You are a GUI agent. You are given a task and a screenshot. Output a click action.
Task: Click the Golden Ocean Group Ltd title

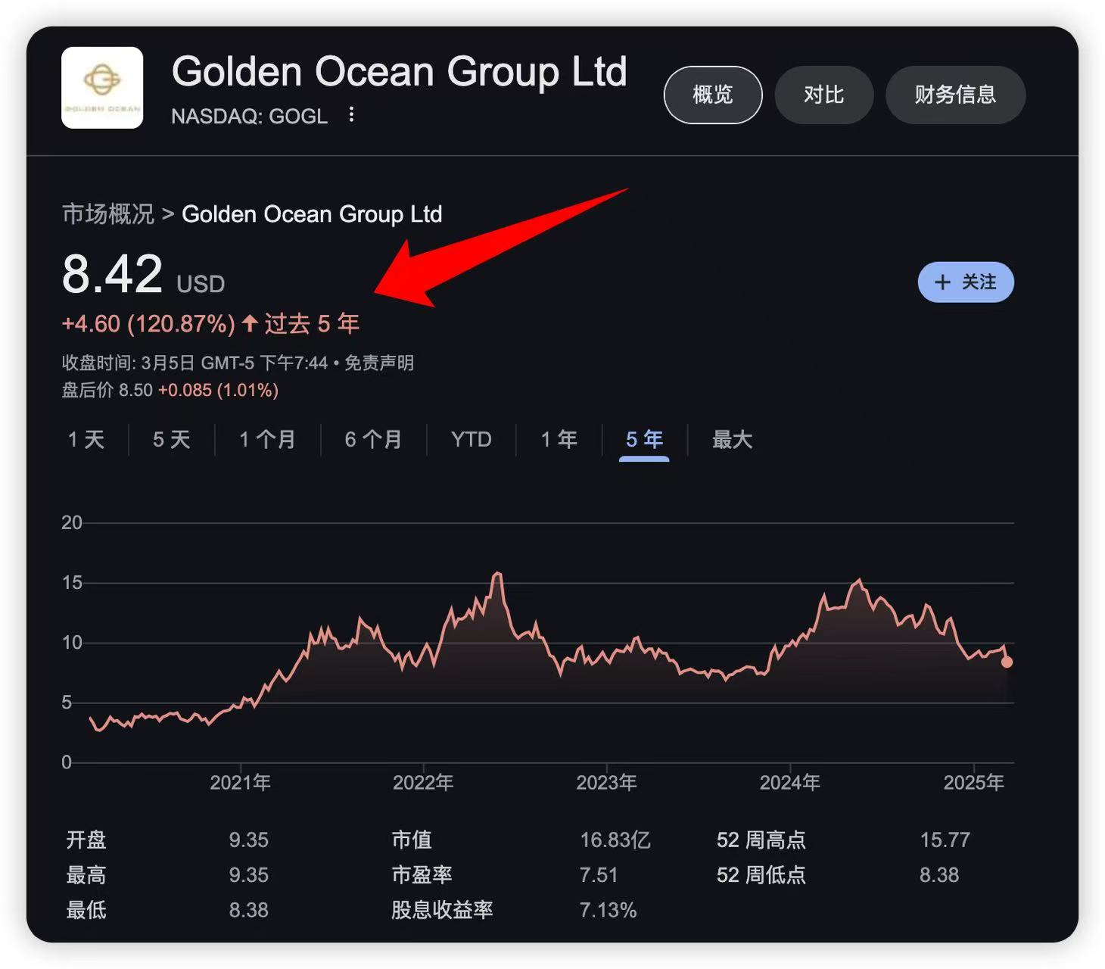400,72
